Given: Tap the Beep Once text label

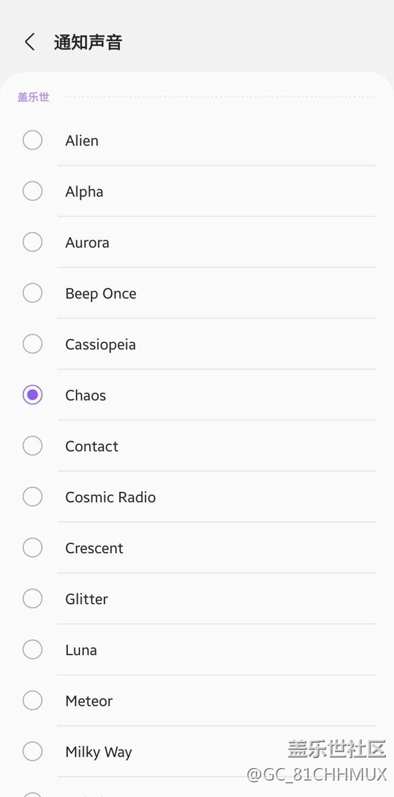Looking at the screenshot, I should click(101, 294).
